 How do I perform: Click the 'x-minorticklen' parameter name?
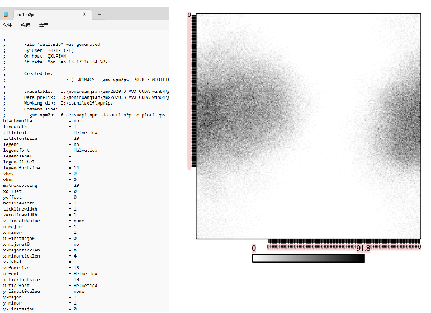click(21, 256)
